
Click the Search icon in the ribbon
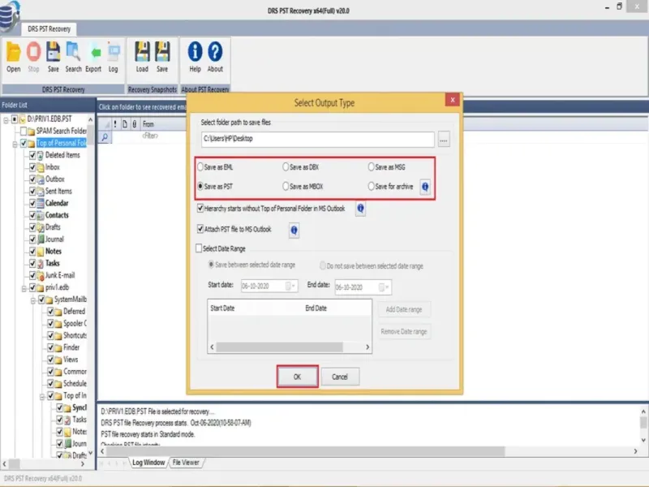tap(73, 52)
